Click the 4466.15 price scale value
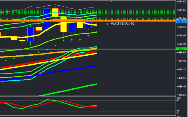188x117 pixels. point(181,78)
